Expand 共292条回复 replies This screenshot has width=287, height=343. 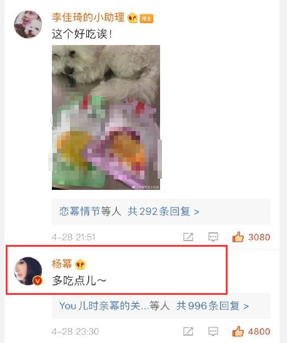click(x=163, y=212)
